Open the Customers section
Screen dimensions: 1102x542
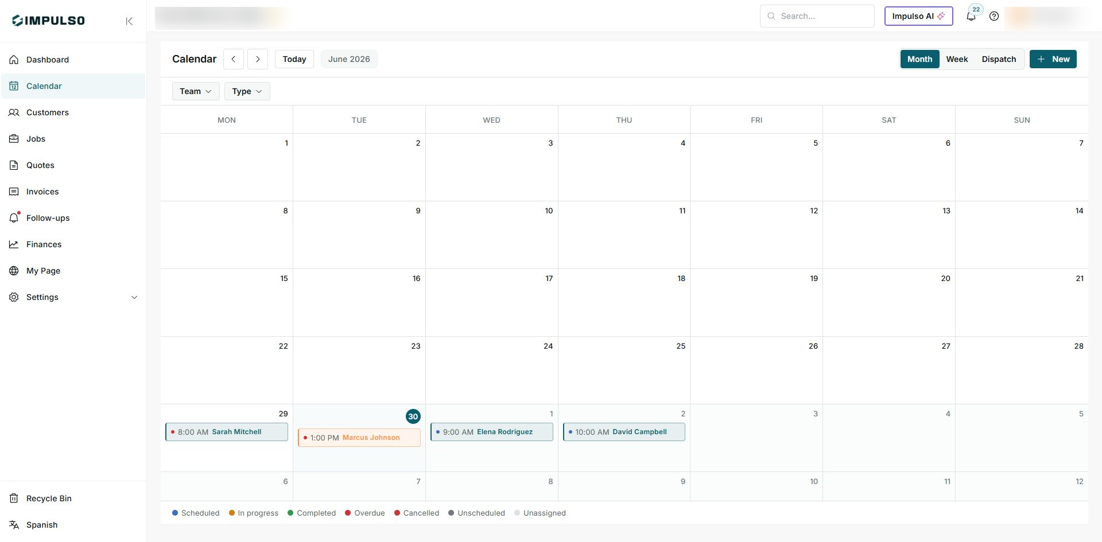click(x=73, y=112)
